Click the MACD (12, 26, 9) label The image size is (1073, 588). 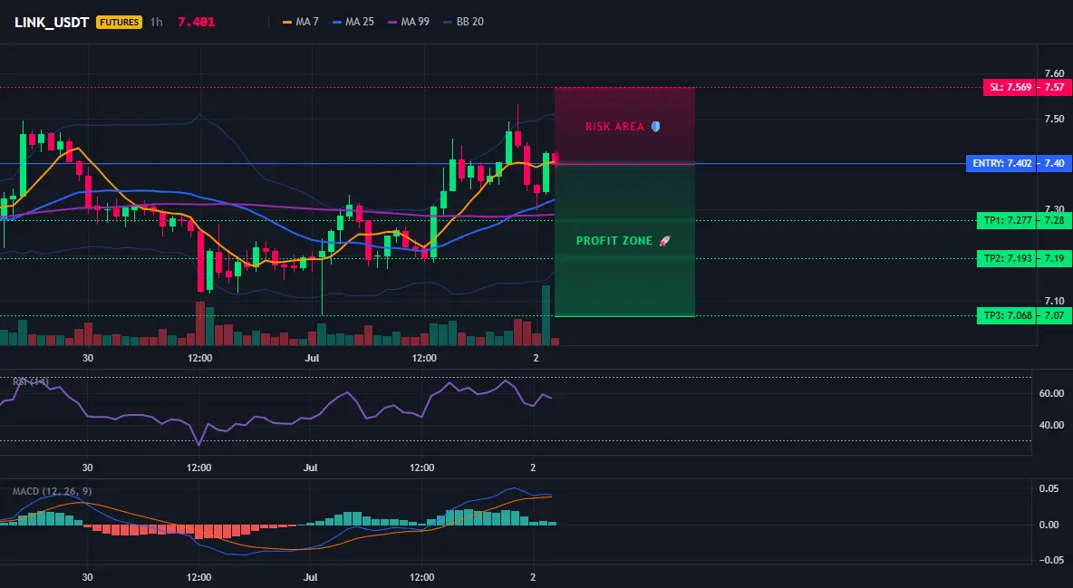click(52, 491)
